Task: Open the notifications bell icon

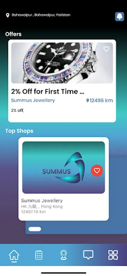Action: (x=119, y=17)
